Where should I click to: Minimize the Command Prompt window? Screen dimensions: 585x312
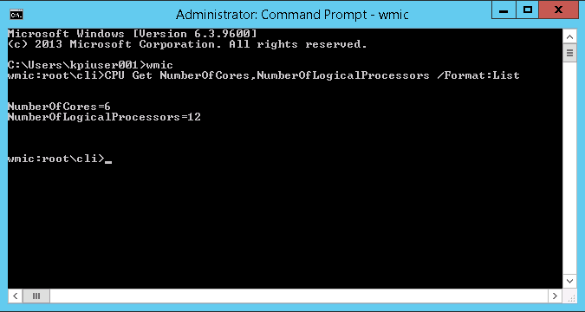pos(504,10)
